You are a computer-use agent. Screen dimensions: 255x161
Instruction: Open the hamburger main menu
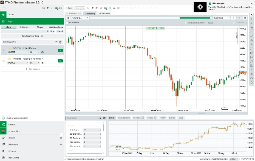click(x=3, y=8)
